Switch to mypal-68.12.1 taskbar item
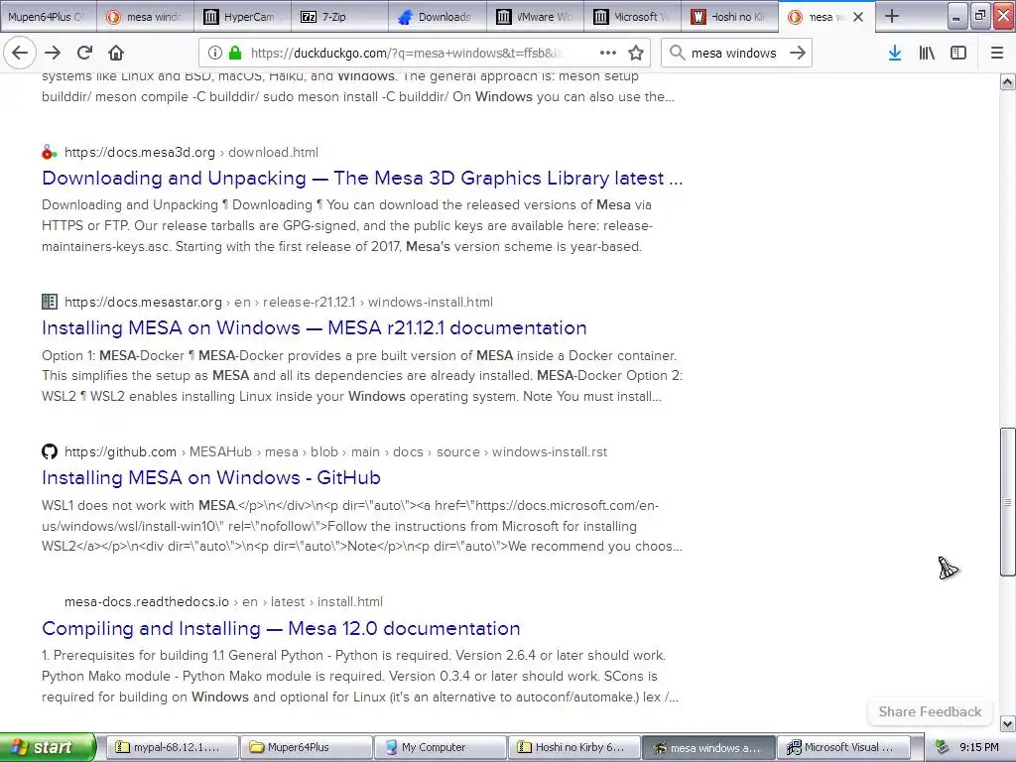Screen dimensions: 1016x762 [x=172, y=748]
